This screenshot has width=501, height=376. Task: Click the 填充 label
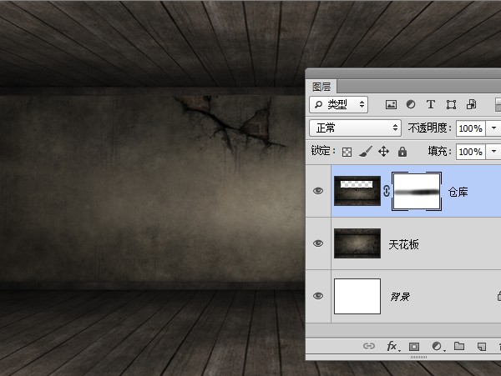(x=440, y=151)
